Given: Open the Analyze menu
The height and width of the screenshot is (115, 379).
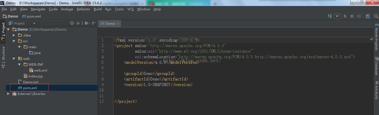Looking at the screenshot, I should coord(67,9).
